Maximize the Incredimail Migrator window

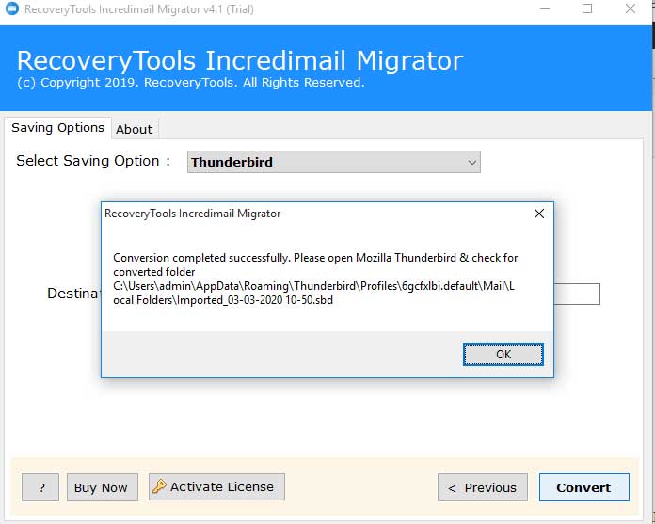point(587,8)
